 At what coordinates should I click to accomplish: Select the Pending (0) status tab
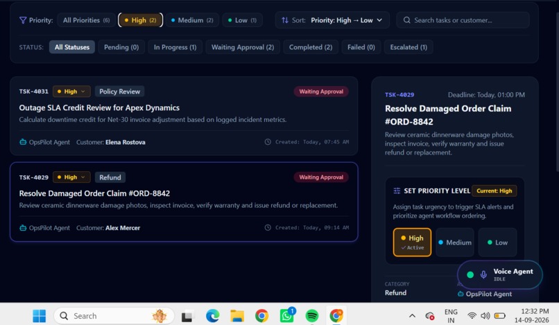point(121,47)
